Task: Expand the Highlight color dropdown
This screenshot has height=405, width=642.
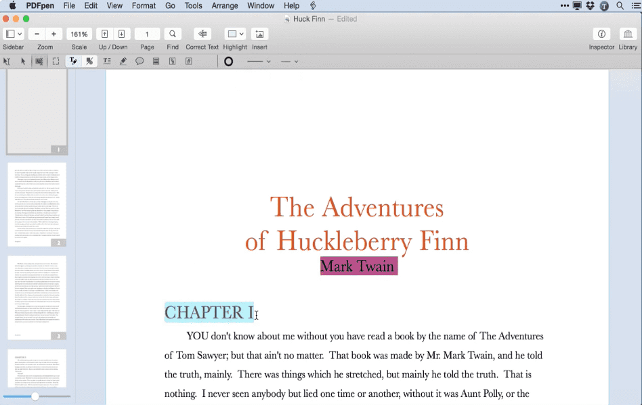Action: pyautogui.click(x=242, y=34)
